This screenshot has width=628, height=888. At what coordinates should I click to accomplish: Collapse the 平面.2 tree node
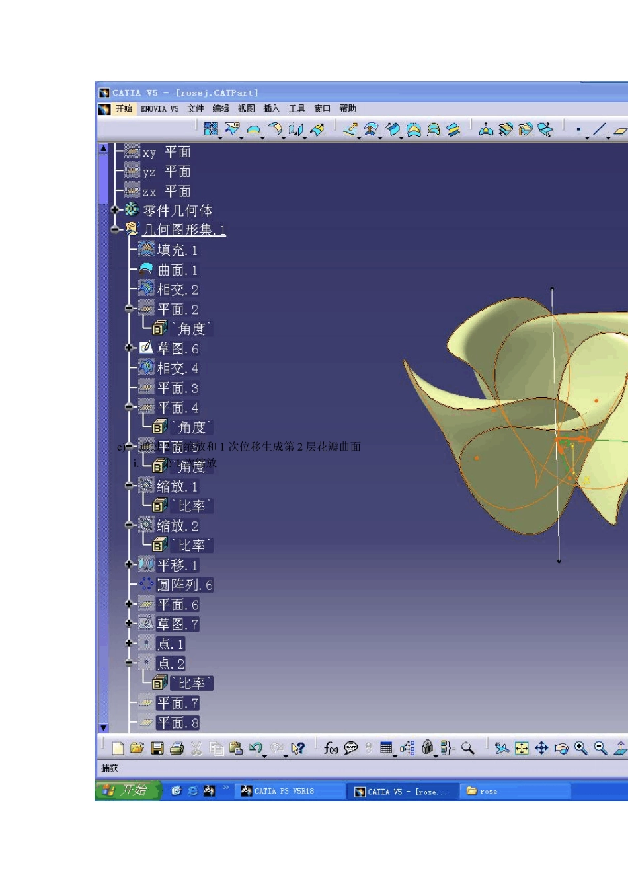(129, 309)
